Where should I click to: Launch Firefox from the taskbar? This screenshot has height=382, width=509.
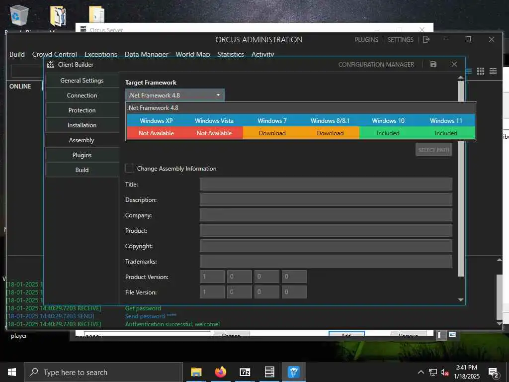(220, 372)
